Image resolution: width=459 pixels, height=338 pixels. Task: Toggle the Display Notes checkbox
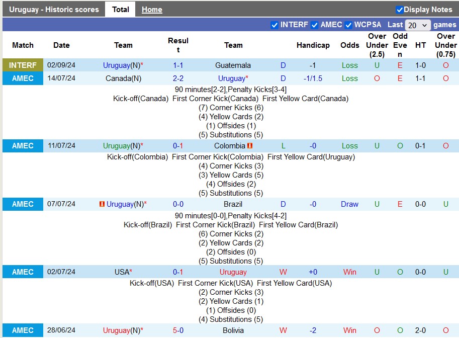400,10
